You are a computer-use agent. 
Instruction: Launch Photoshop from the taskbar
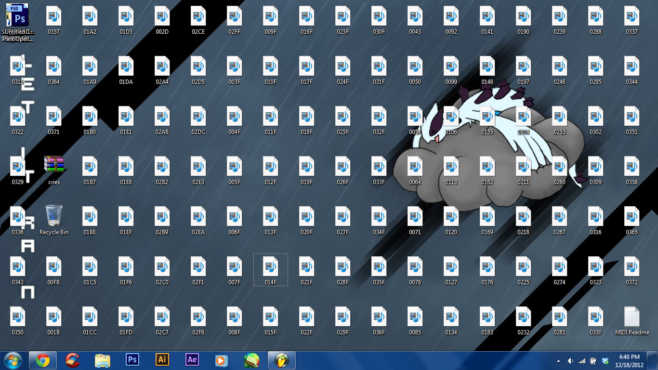pyautogui.click(x=132, y=360)
